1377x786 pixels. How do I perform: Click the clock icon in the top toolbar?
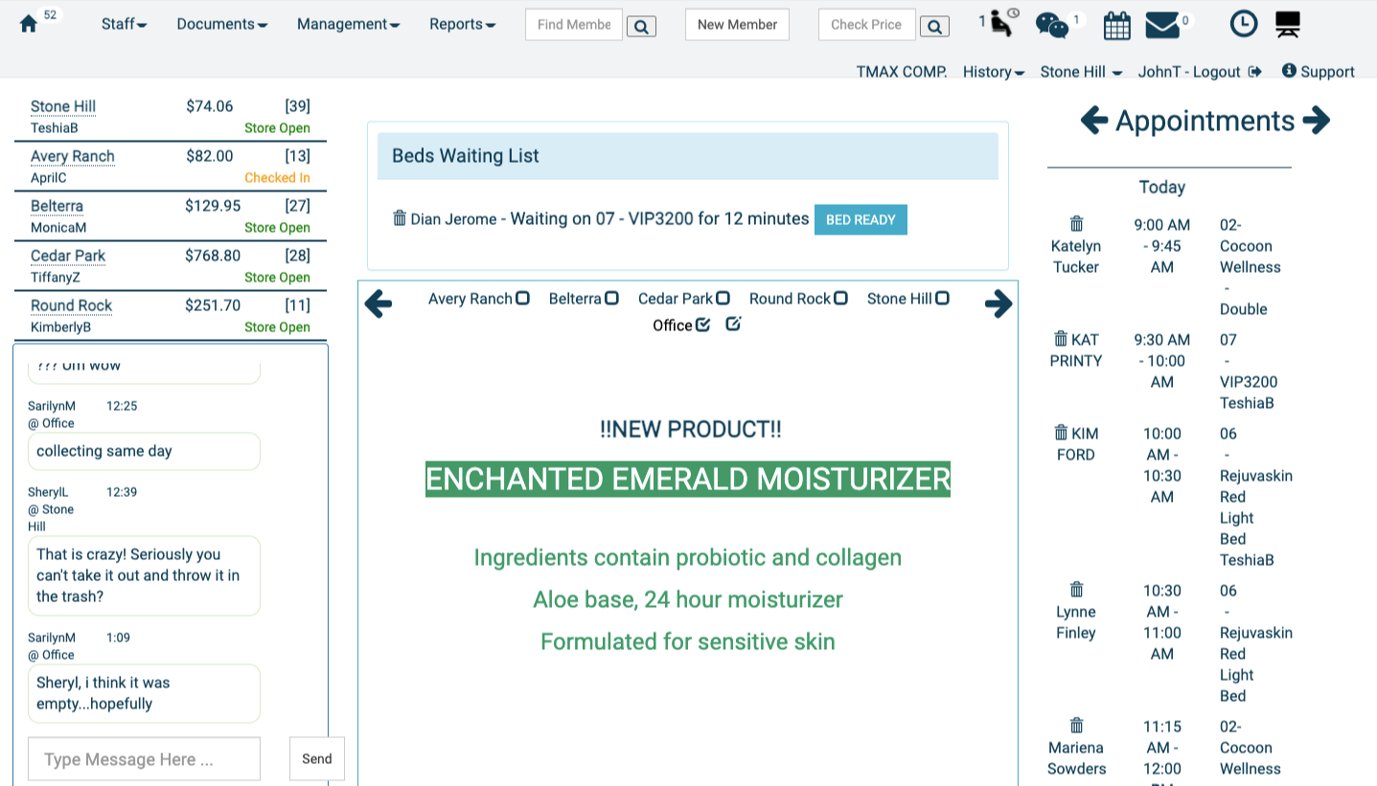(1244, 24)
